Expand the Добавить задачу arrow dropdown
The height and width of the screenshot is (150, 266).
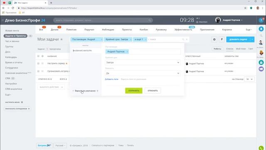point(252,39)
